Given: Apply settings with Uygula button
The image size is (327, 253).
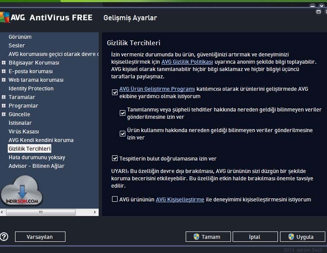Looking at the screenshot, I should click(x=302, y=237).
